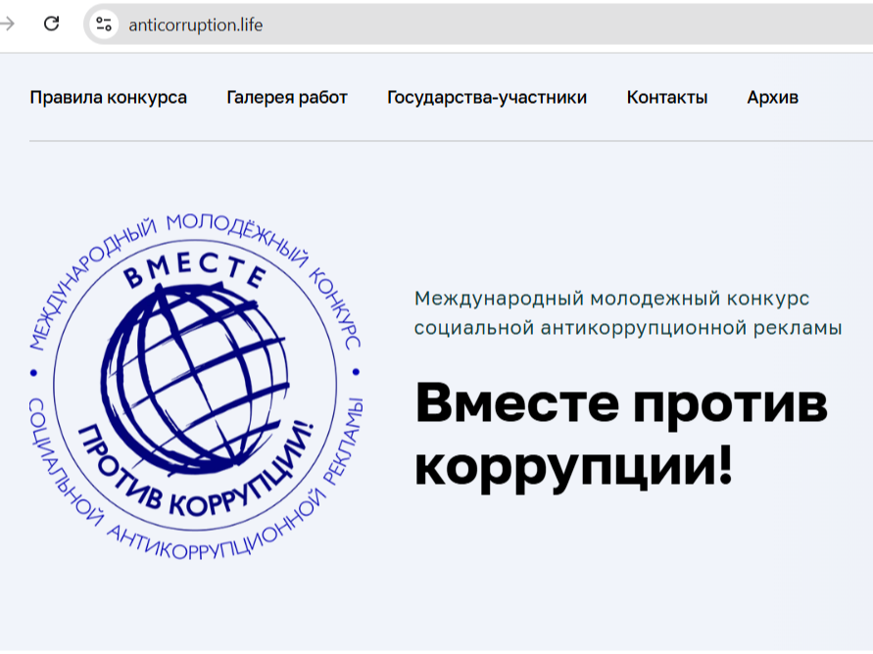Image resolution: width=873 pixels, height=654 pixels.
Task: Open the site information icon in address bar
Action: [104, 24]
